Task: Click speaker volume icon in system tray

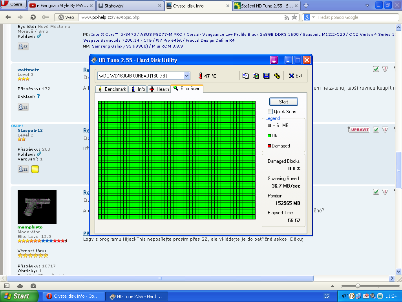Action: point(373,296)
